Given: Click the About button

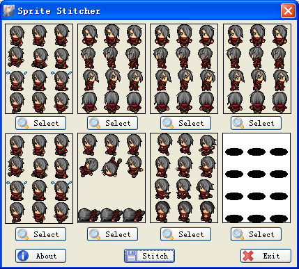Looking at the screenshot, I should coord(40,256).
